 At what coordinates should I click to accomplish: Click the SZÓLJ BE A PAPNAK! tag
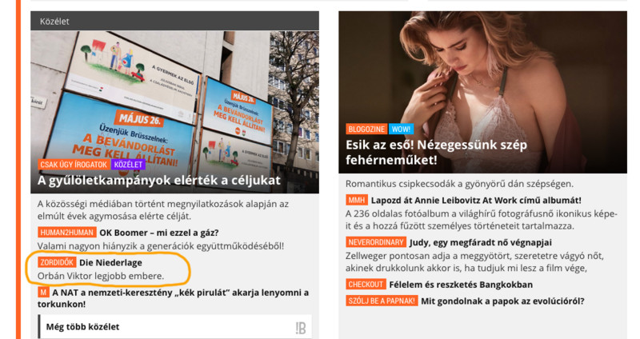[x=382, y=301]
